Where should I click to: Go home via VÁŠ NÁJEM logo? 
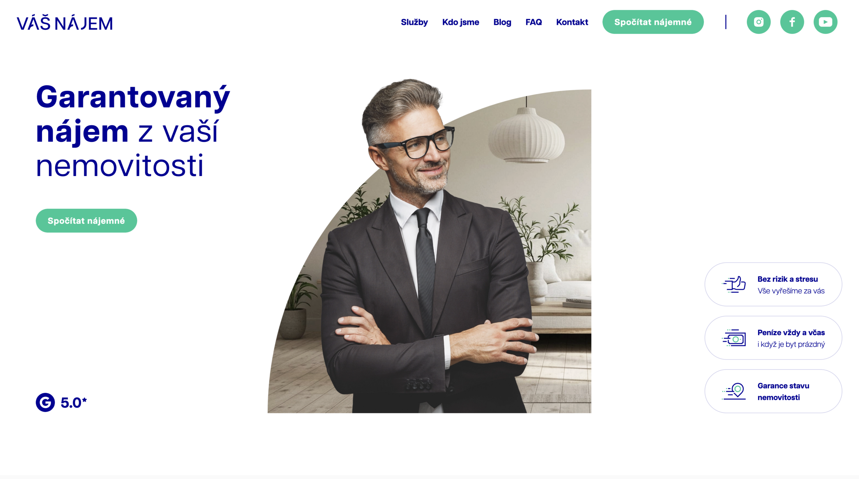coord(65,23)
